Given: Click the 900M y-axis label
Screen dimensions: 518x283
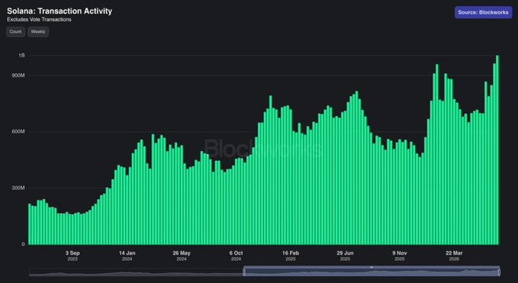Looking at the screenshot, I should 18,76.
